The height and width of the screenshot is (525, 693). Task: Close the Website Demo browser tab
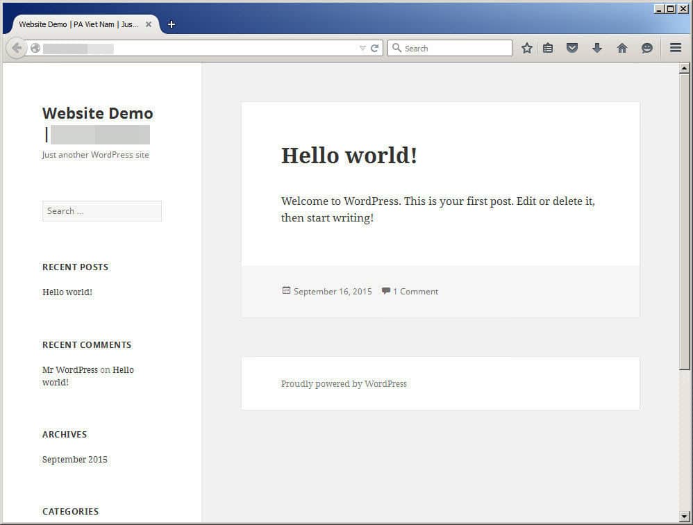(149, 24)
